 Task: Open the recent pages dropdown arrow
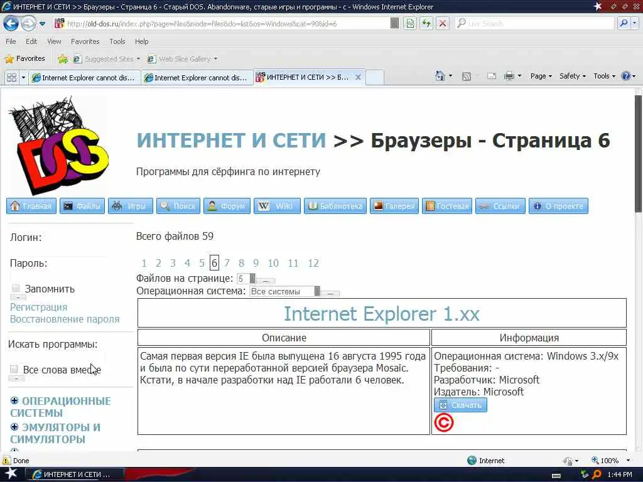42,24
